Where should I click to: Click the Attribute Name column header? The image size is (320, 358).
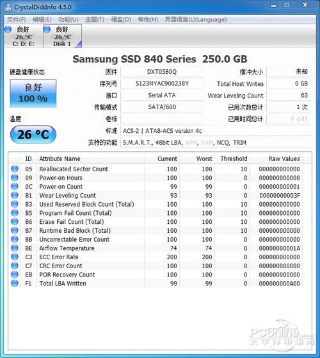[90, 158]
